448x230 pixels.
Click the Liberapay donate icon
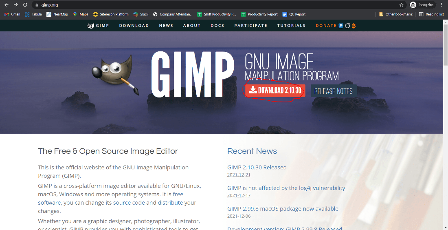point(347,26)
